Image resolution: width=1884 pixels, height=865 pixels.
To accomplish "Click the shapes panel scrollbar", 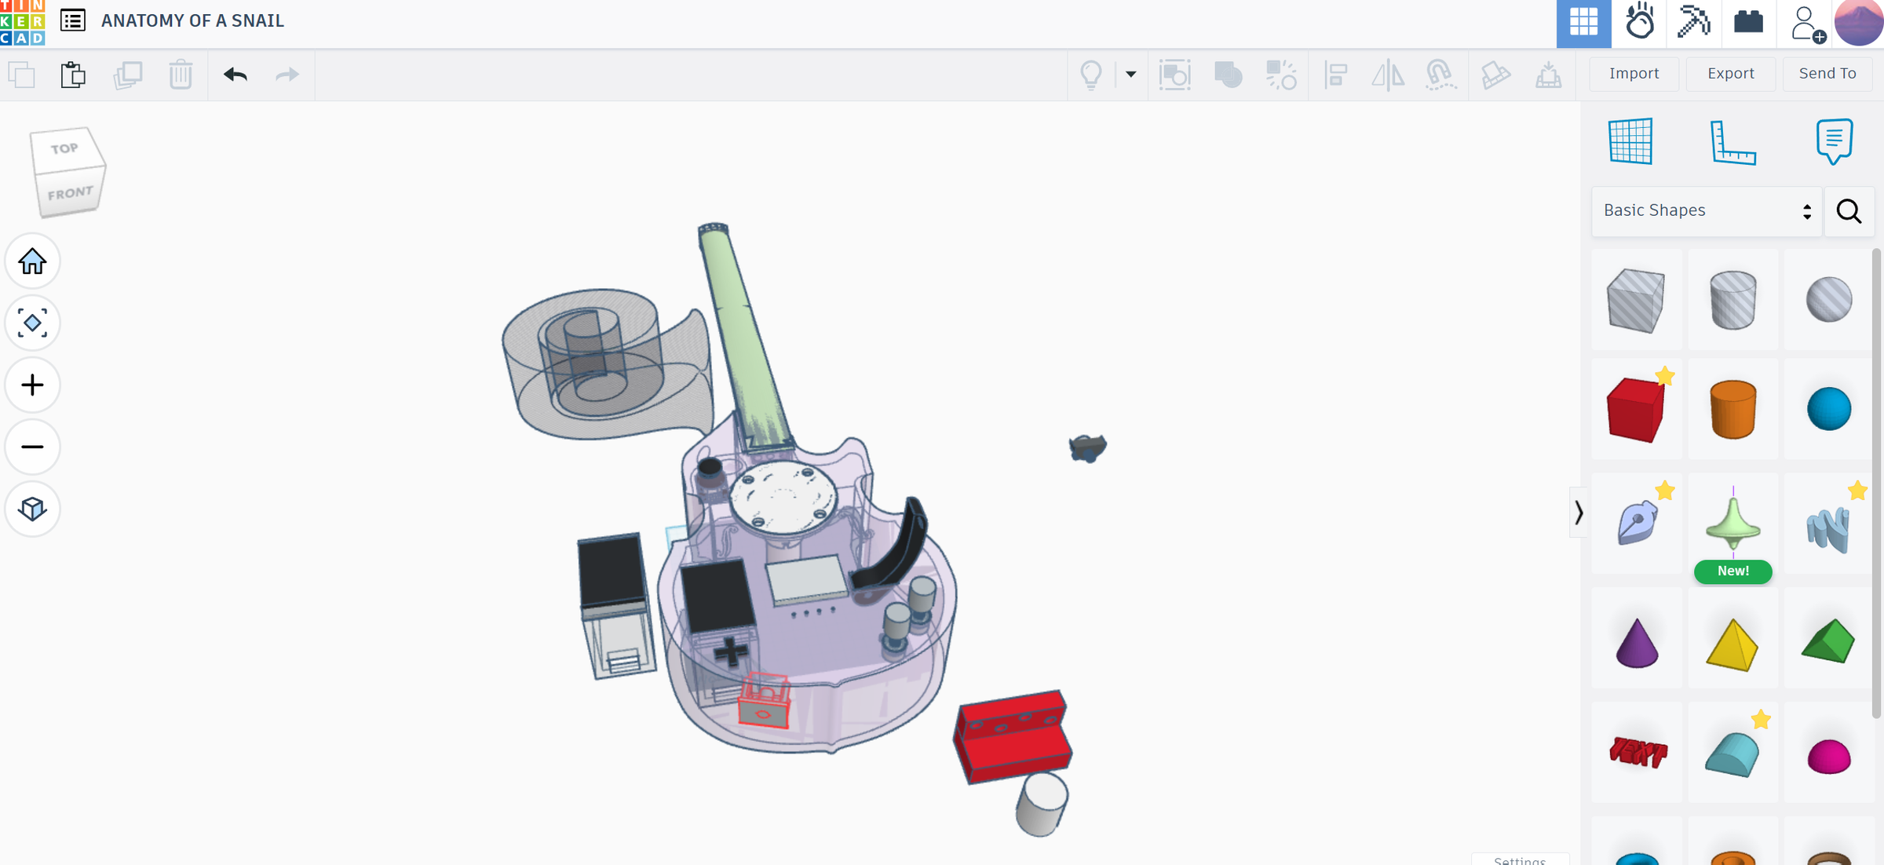I will [x=1877, y=483].
